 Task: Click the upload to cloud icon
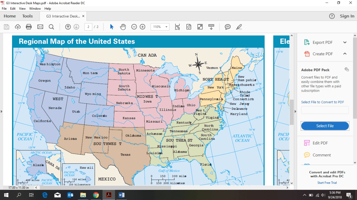pos(18,27)
